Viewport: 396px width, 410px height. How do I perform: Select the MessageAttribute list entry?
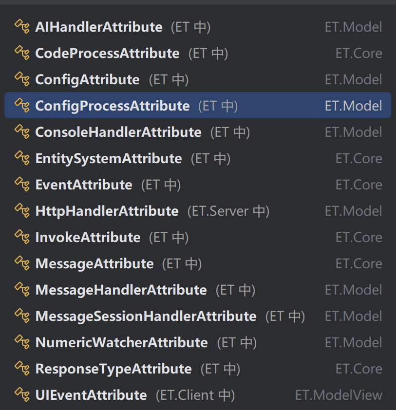[x=94, y=263]
